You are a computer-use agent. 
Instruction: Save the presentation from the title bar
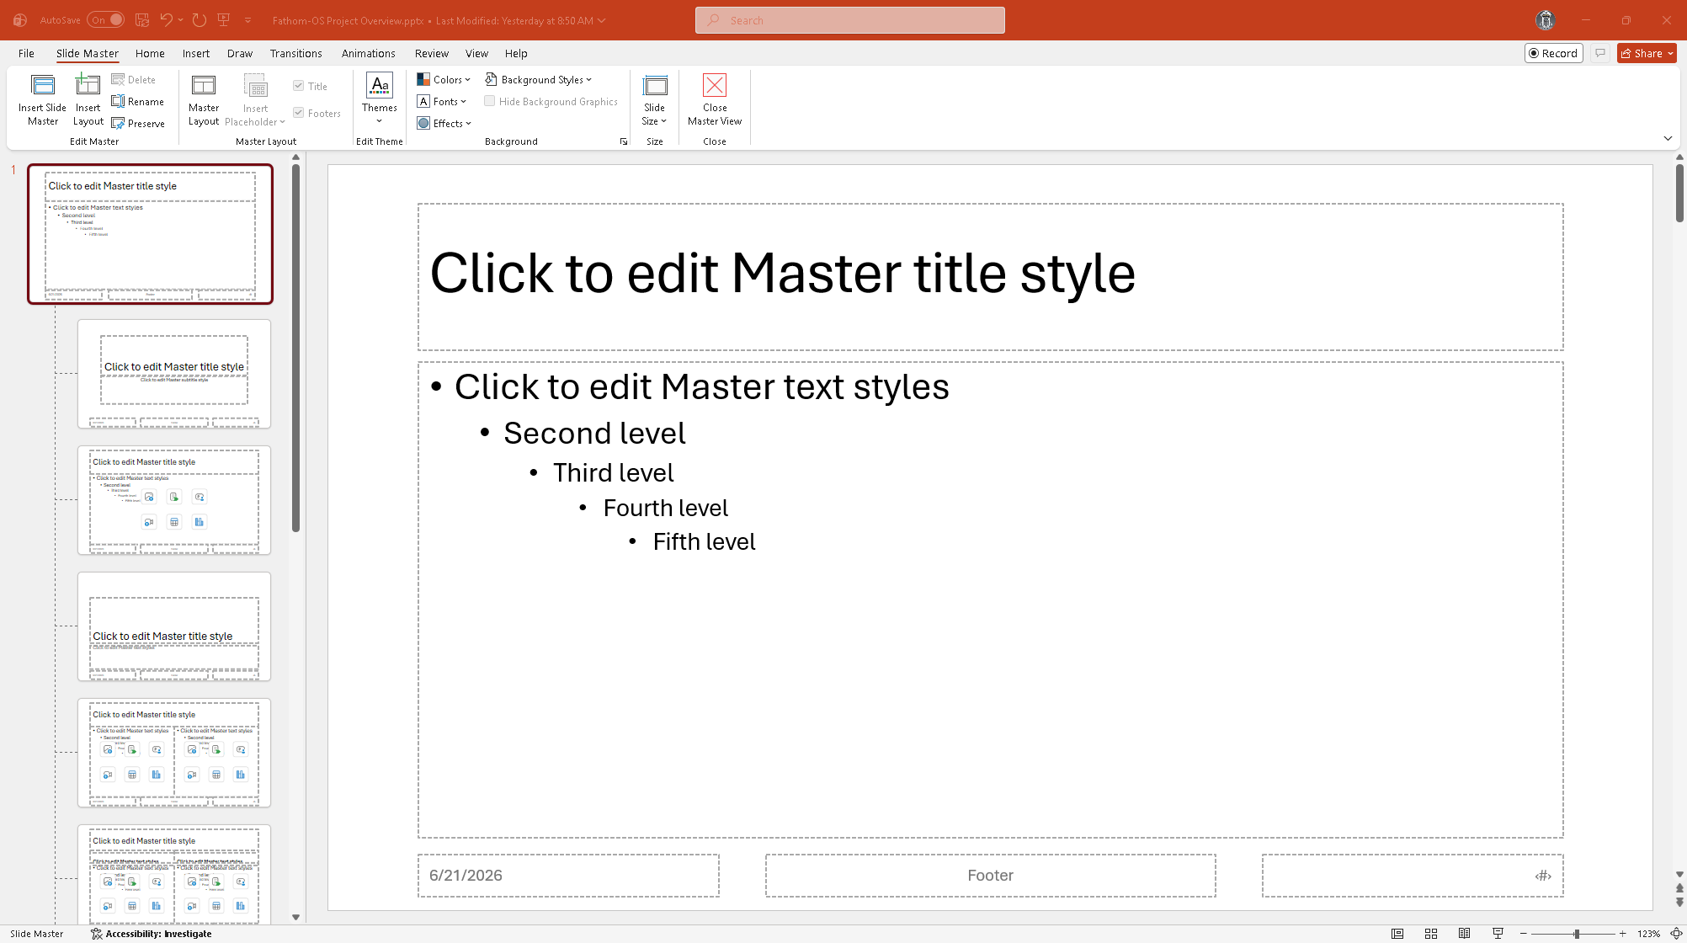point(142,20)
